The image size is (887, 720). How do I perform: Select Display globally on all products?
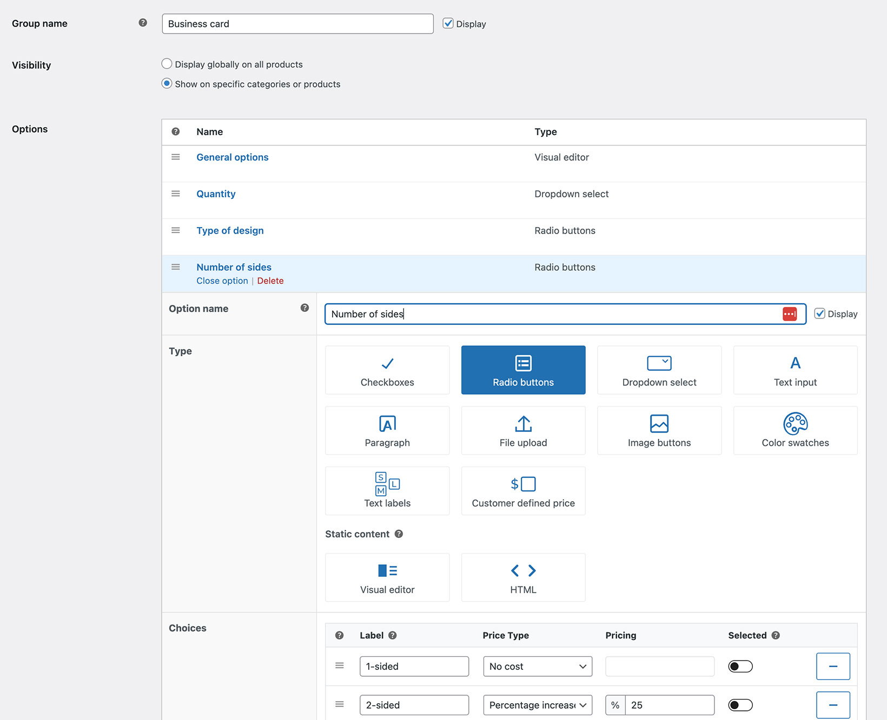tap(167, 63)
